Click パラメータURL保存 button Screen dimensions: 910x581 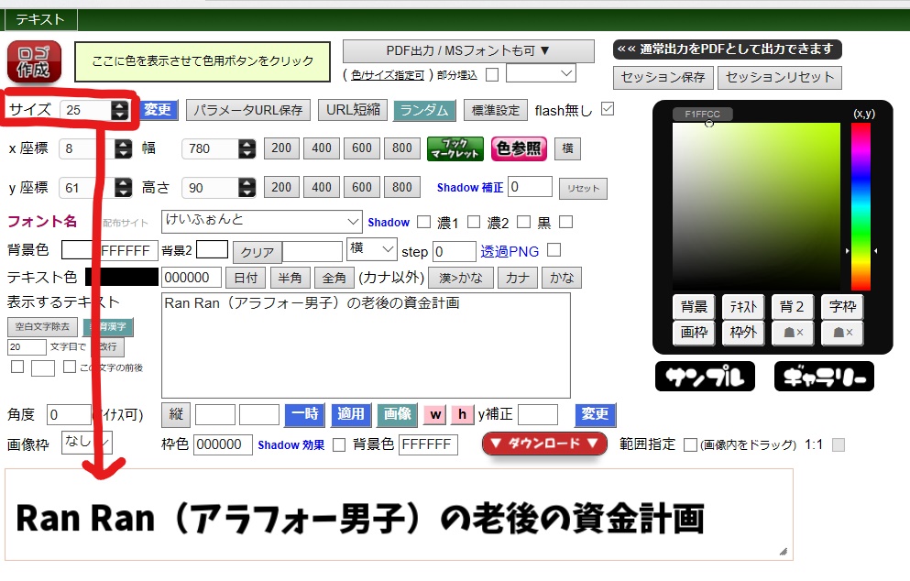pyautogui.click(x=247, y=110)
